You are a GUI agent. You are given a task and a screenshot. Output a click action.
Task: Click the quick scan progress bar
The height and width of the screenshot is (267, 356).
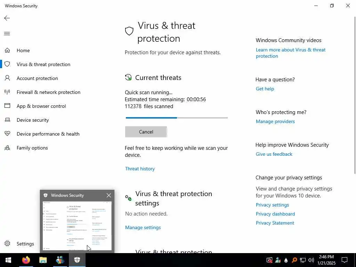tap(177, 118)
